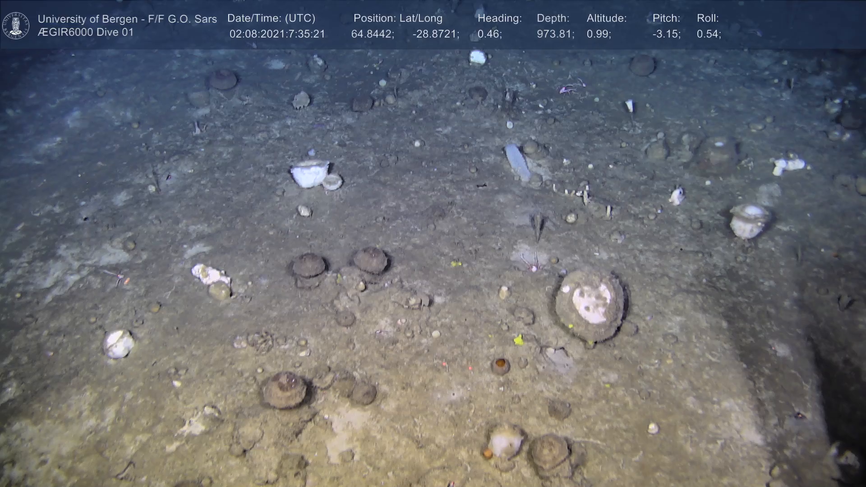Select the depth reading 973.81
Screen dimensions: 866x487
[x=555, y=34]
